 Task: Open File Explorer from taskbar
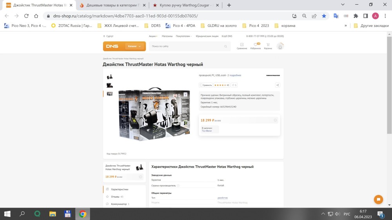(x=53, y=214)
